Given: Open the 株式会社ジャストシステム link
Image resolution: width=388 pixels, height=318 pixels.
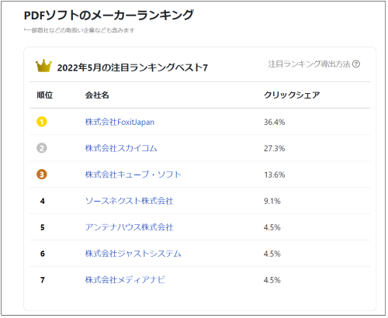Looking at the screenshot, I should point(133,254).
